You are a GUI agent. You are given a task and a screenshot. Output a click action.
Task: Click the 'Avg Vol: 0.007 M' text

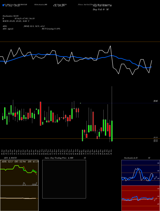click(102, 5)
